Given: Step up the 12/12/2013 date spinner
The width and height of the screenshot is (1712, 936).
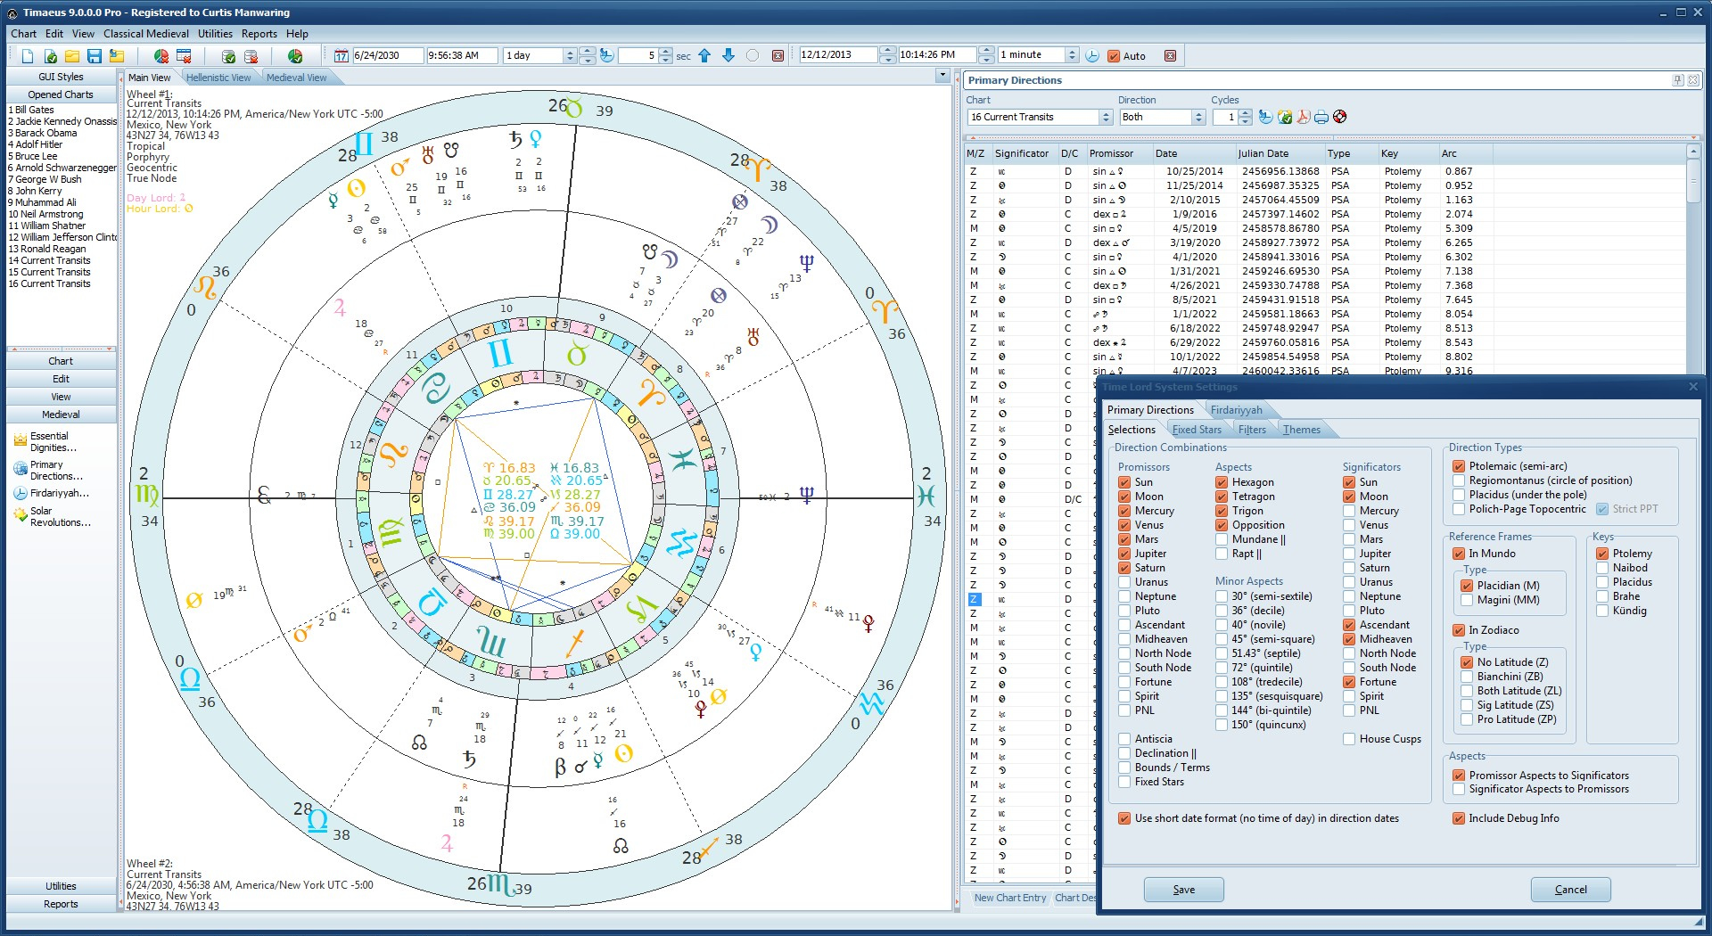Looking at the screenshot, I should coord(887,52).
